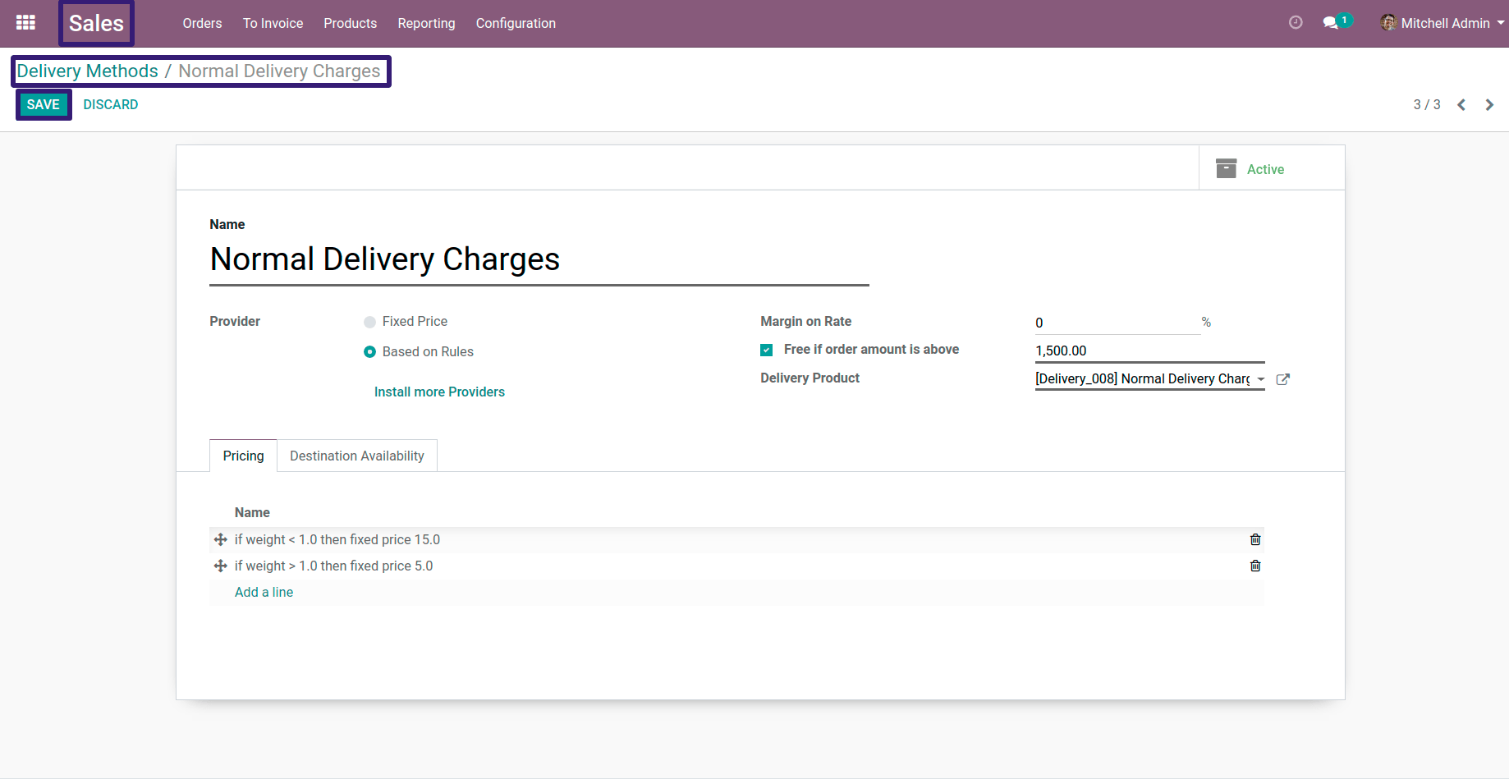
Task: Go to next record arrow
Action: tap(1489, 105)
